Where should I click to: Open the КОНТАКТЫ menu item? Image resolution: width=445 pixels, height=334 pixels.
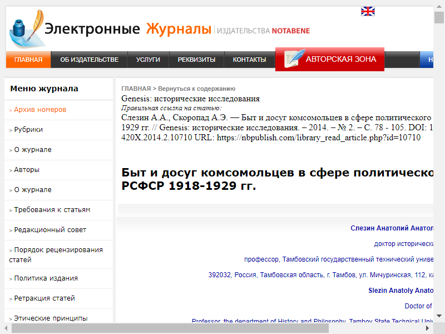[249, 60]
